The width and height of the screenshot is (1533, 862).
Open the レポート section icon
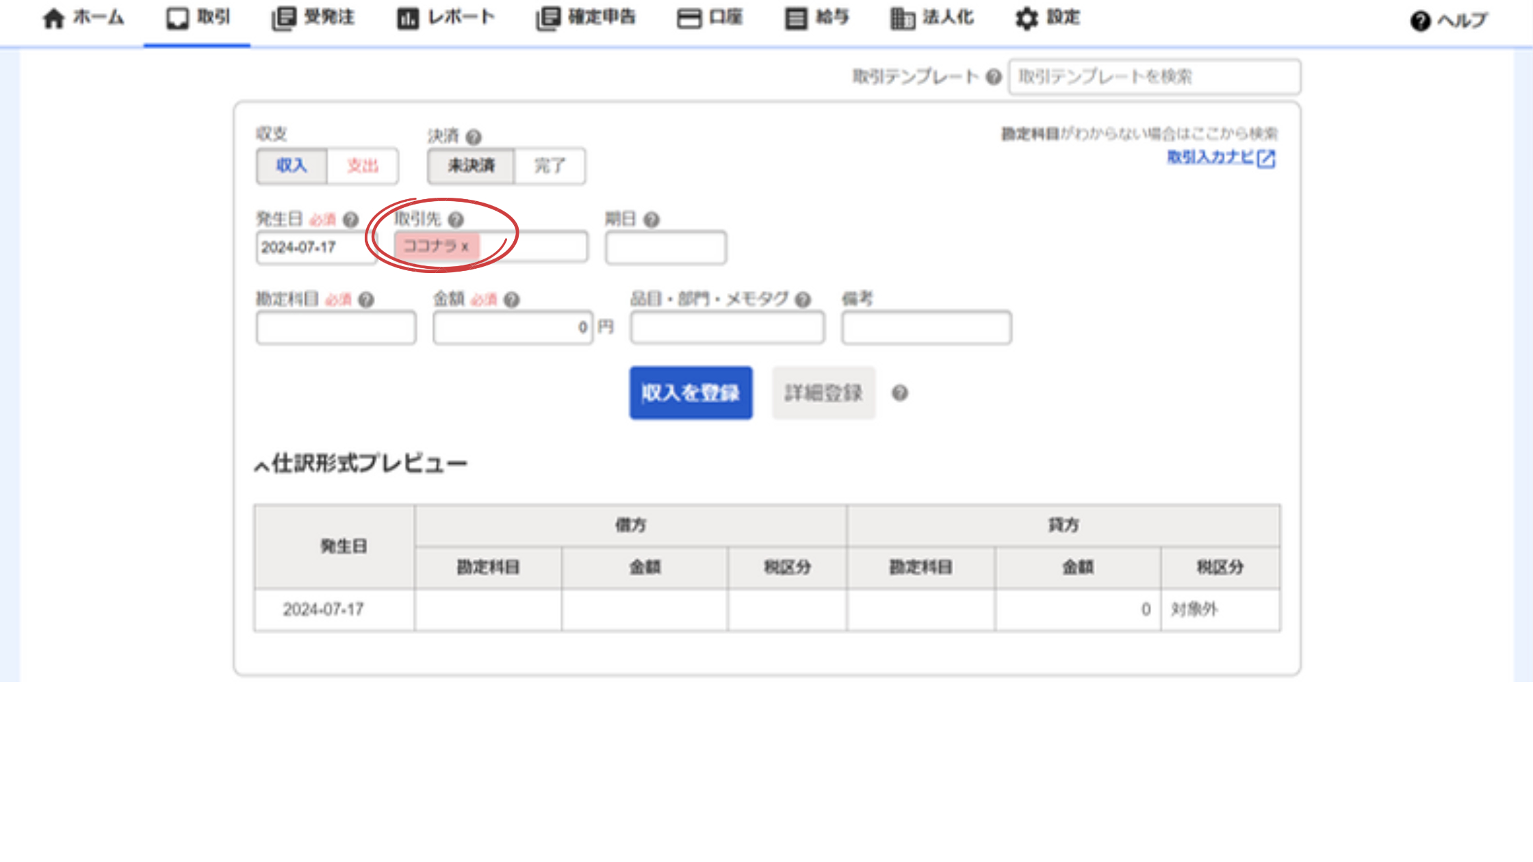[407, 17]
